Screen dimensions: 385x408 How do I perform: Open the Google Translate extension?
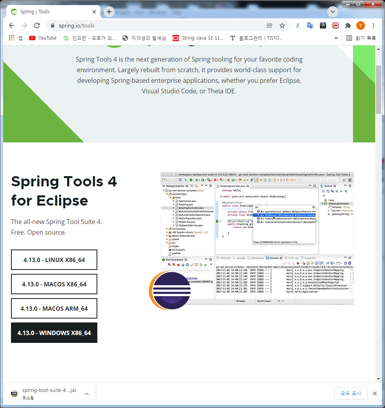pos(310,25)
